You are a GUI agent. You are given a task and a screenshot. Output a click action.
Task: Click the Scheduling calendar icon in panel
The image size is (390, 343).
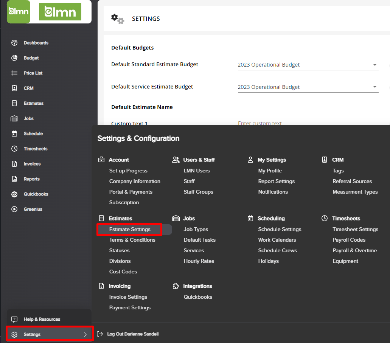tap(250, 218)
